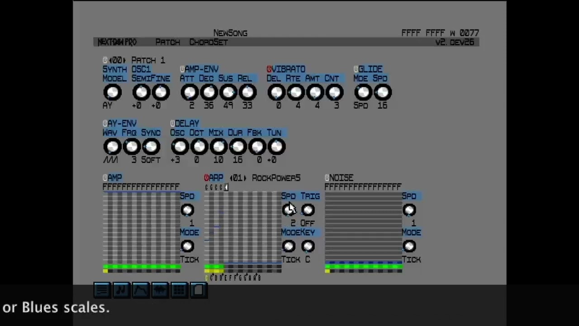
Task: Click the Vibrato Amt knob
Action: [x=315, y=92]
